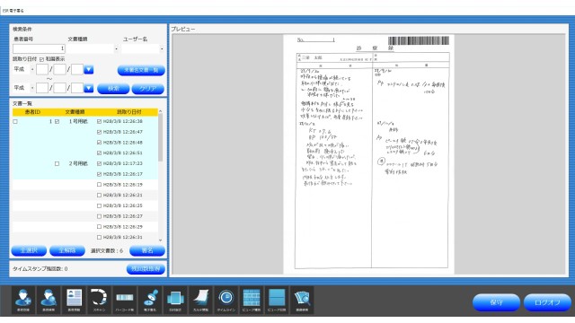Switch to the viewer split-pane icon
Screen dimensions: 575x323
click(x=277, y=300)
